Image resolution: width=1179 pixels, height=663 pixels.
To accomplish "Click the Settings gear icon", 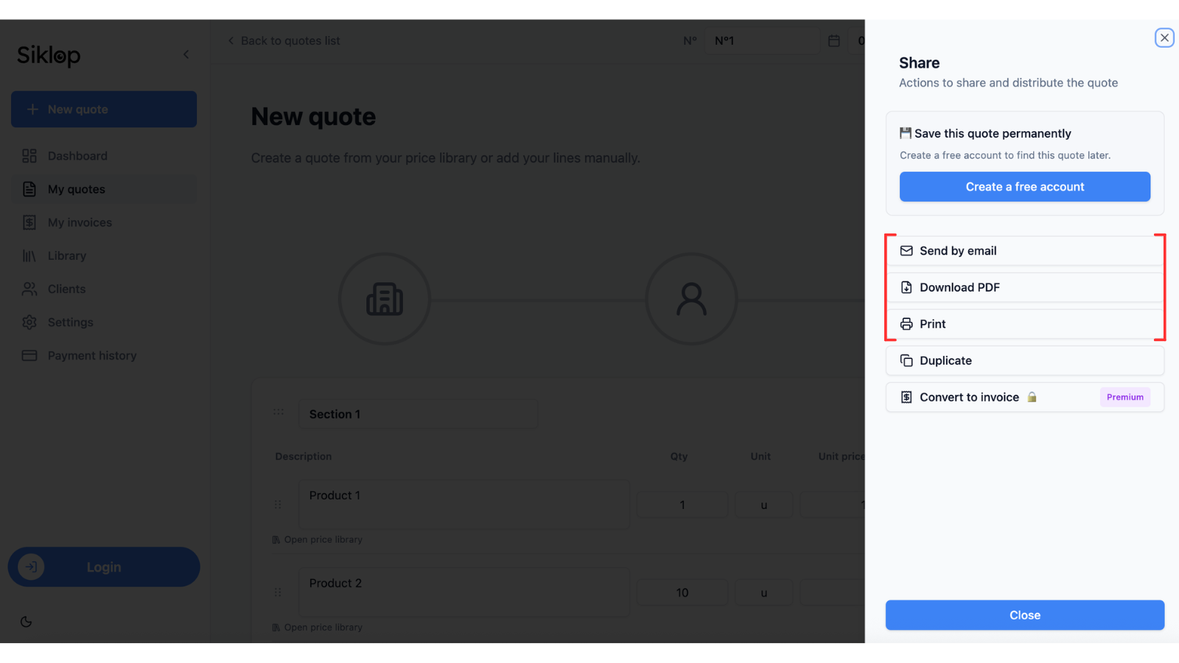I will [x=29, y=322].
